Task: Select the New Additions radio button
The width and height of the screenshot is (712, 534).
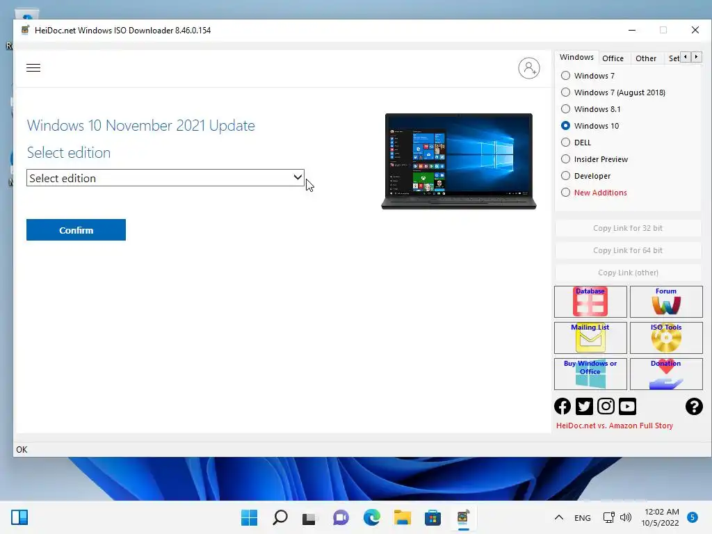Action: [x=565, y=193]
